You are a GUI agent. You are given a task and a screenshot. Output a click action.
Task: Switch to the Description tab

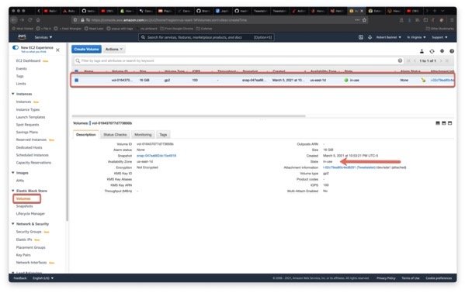coord(86,135)
